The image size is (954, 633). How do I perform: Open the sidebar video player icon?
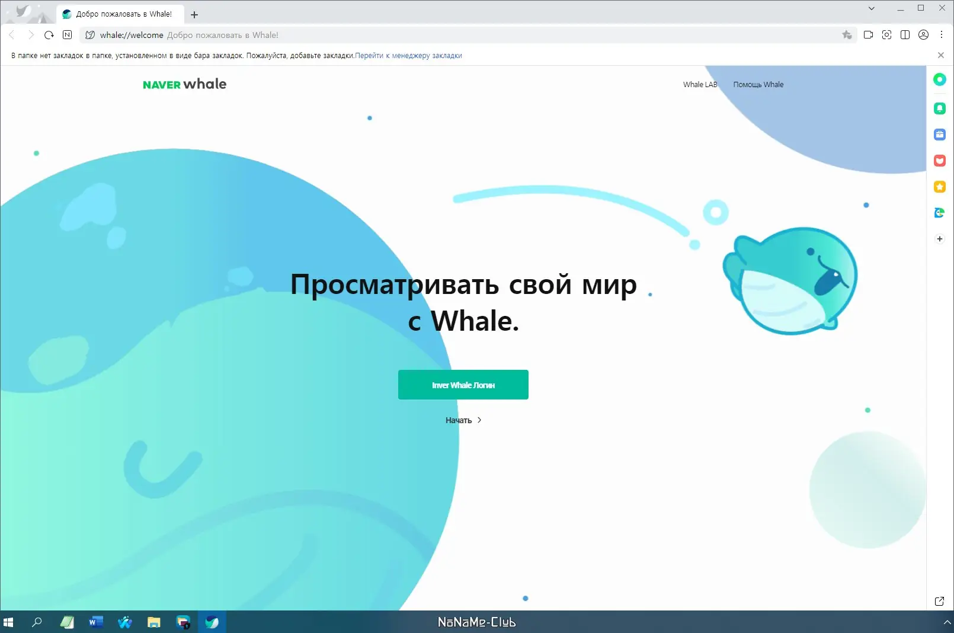coord(868,35)
